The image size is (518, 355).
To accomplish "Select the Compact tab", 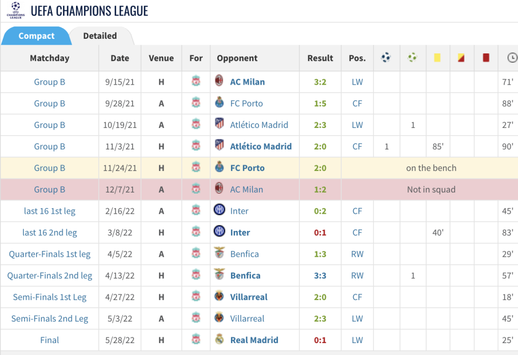I will pyautogui.click(x=36, y=36).
